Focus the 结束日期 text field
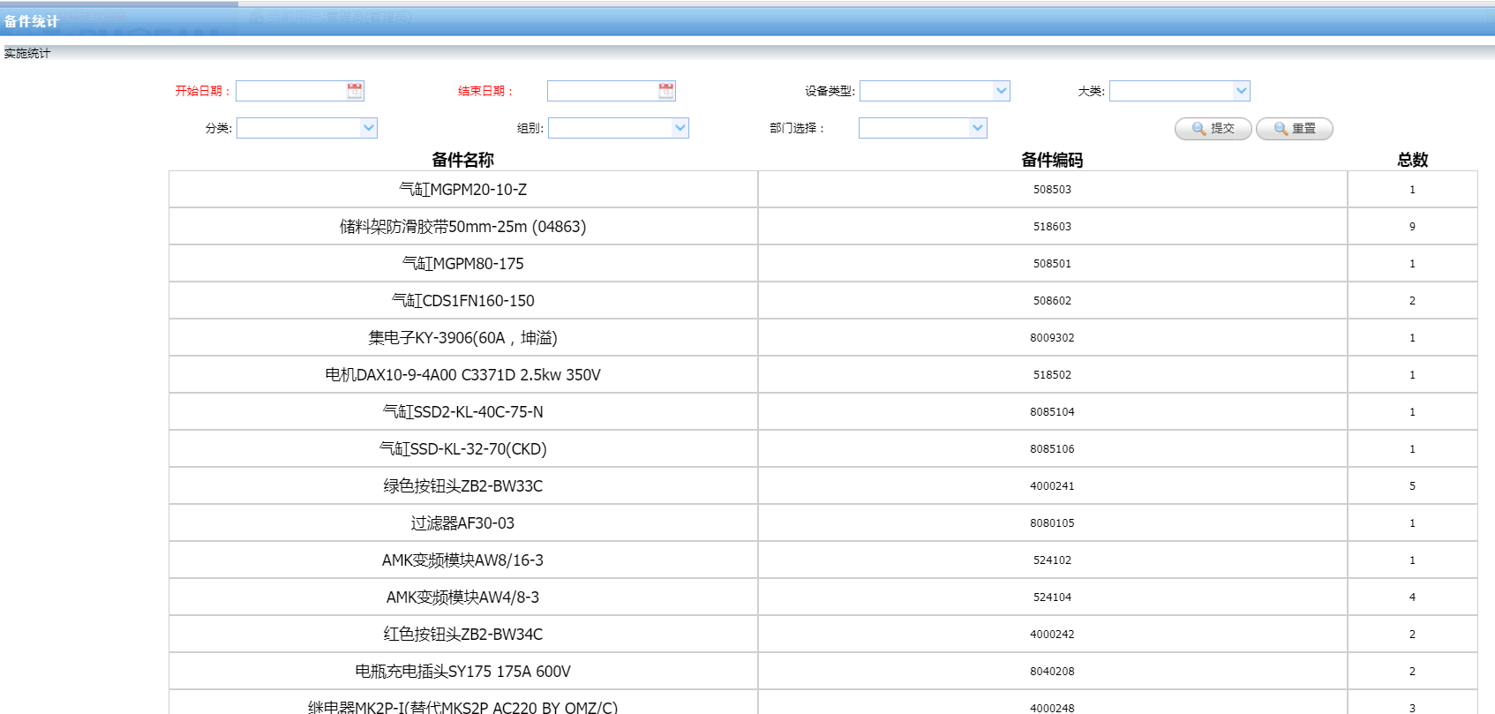 602,91
